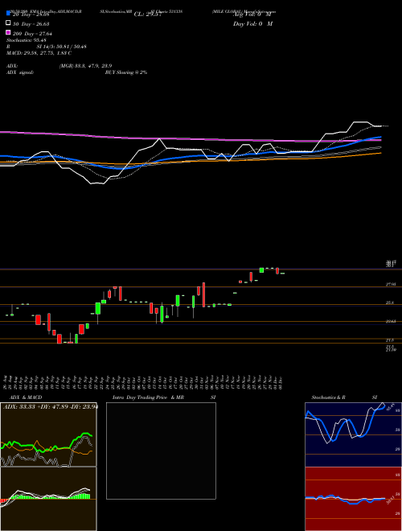Screen dimensions: 402x531
Task: Click the 'BUY Slowing @ 2%' signal text
Action: click(x=126, y=72)
